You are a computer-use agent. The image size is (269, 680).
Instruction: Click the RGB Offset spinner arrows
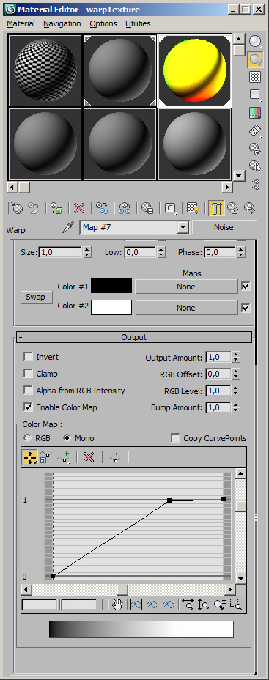(235, 374)
